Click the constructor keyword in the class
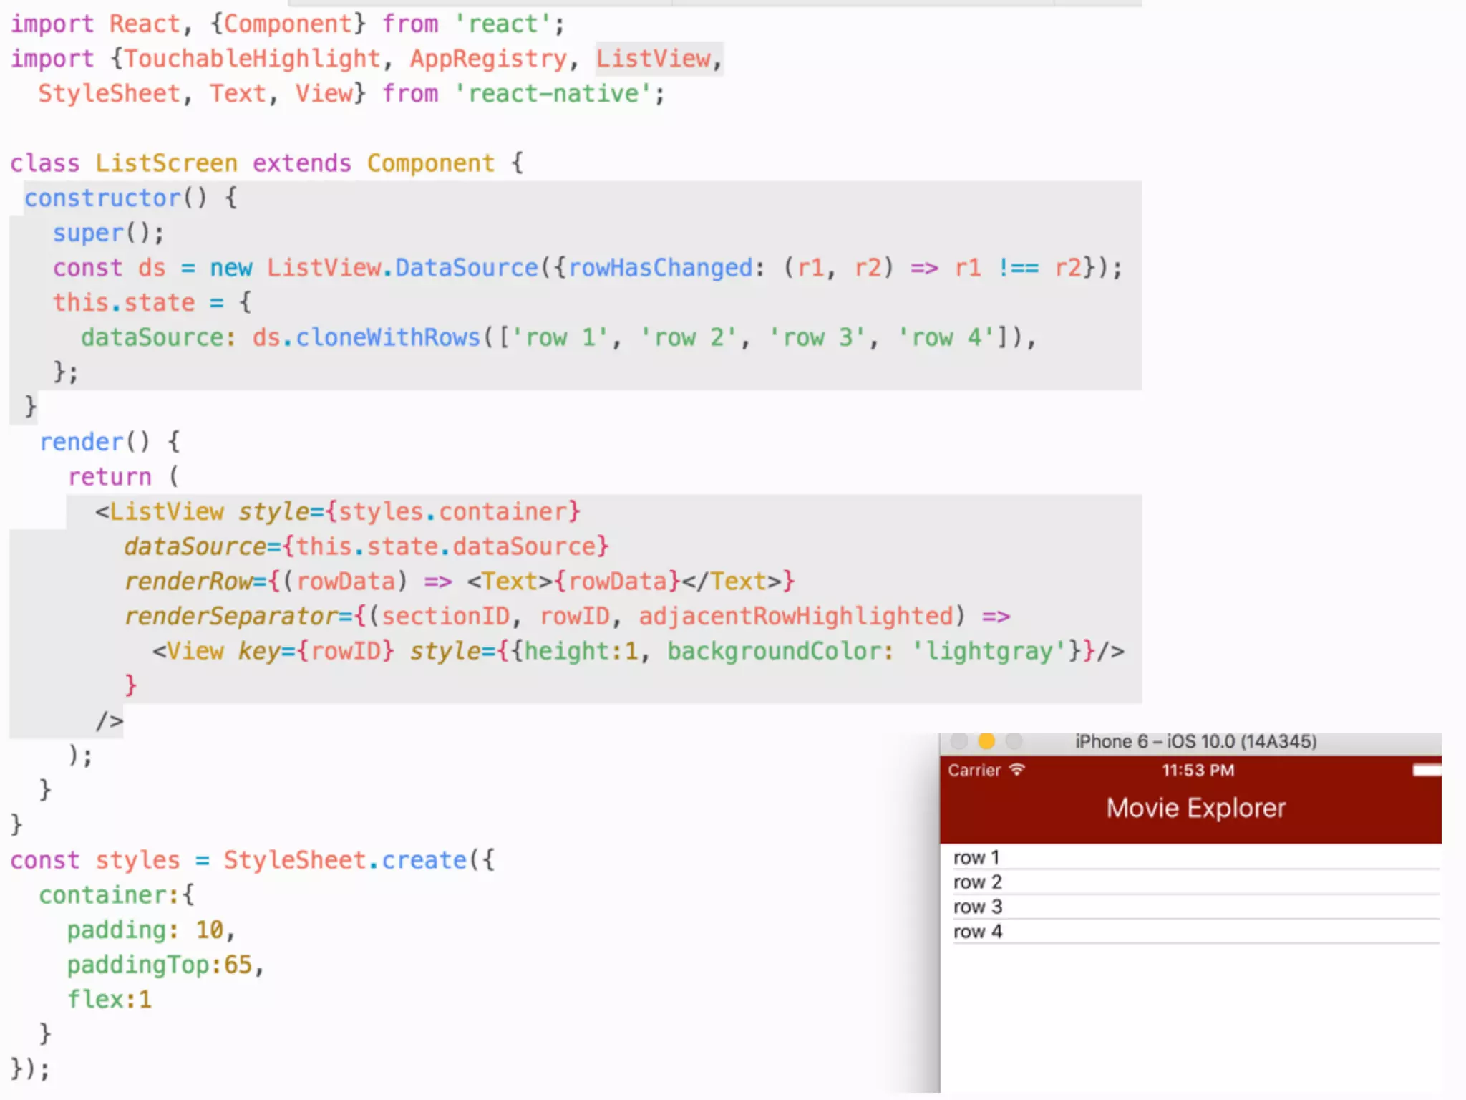This screenshot has height=1100, width=1466. coord(102,198)
